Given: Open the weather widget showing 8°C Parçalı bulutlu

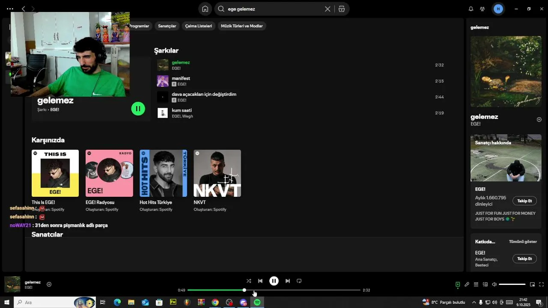Looking at the screenshot, I should (444, 302).
